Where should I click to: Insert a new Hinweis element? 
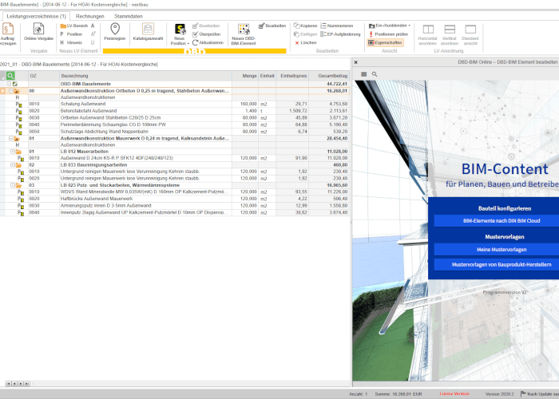71,42
